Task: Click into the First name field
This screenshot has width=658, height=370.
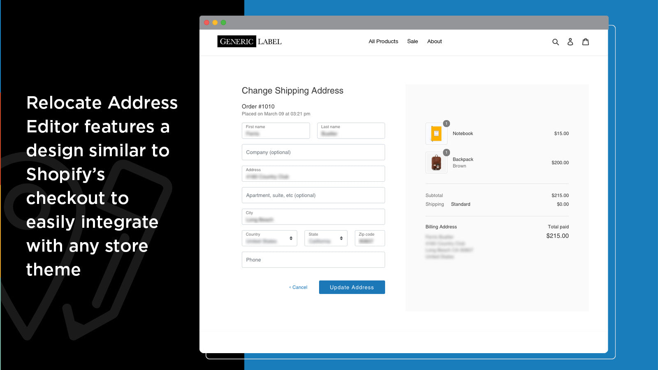Action: (276, 131)
